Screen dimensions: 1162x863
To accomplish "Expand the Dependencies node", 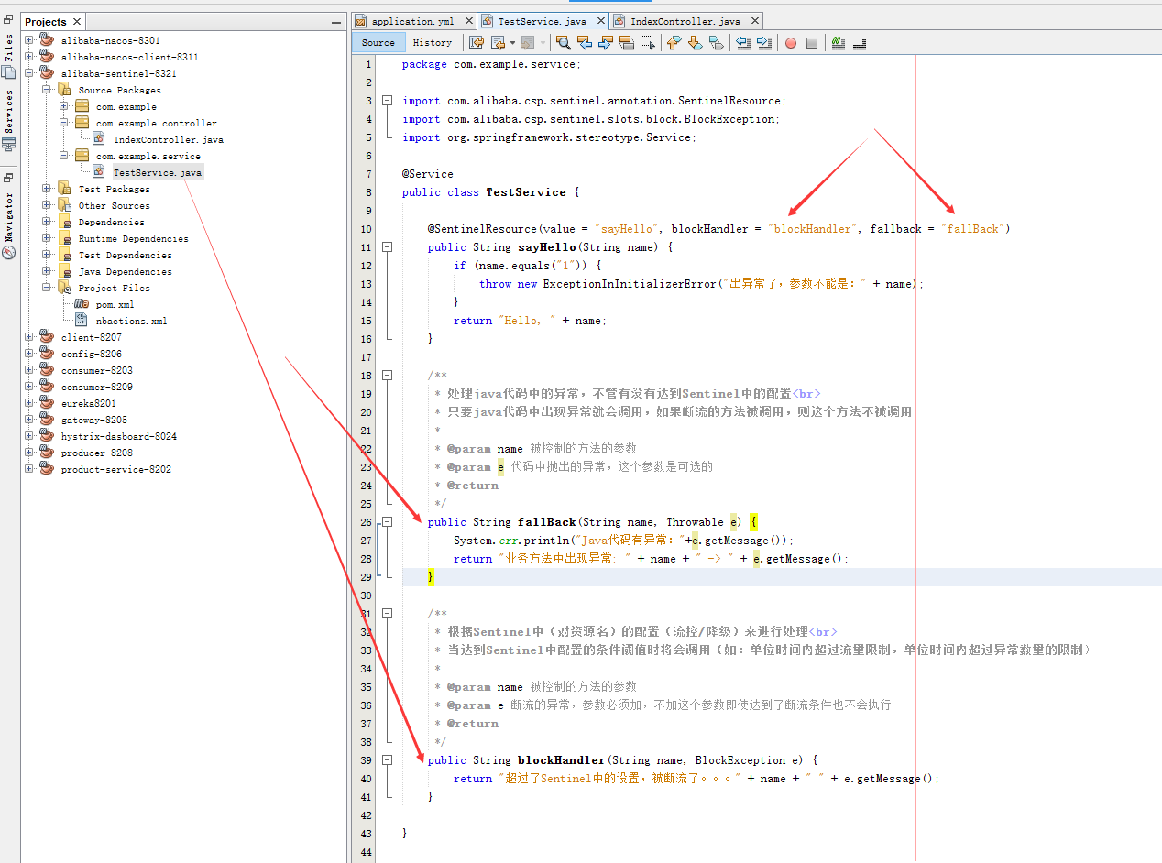I will pos(47,222).
